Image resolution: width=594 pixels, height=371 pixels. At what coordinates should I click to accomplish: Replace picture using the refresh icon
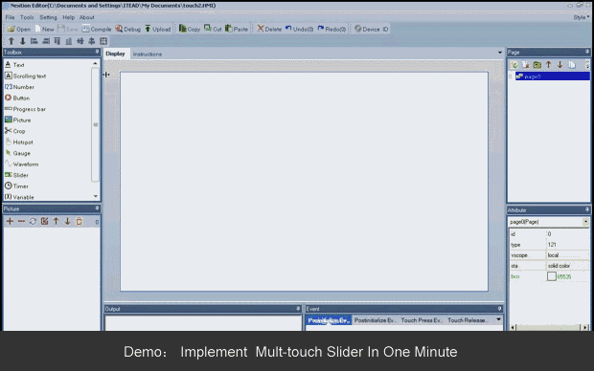(33, 221)
